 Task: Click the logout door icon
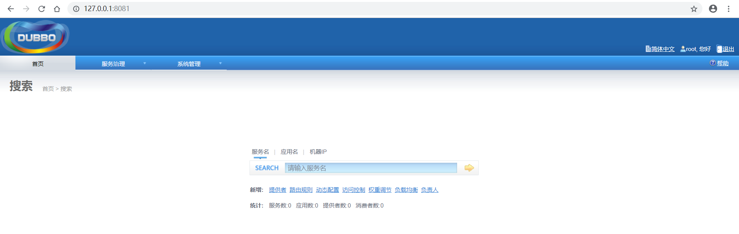coord(719,49)
